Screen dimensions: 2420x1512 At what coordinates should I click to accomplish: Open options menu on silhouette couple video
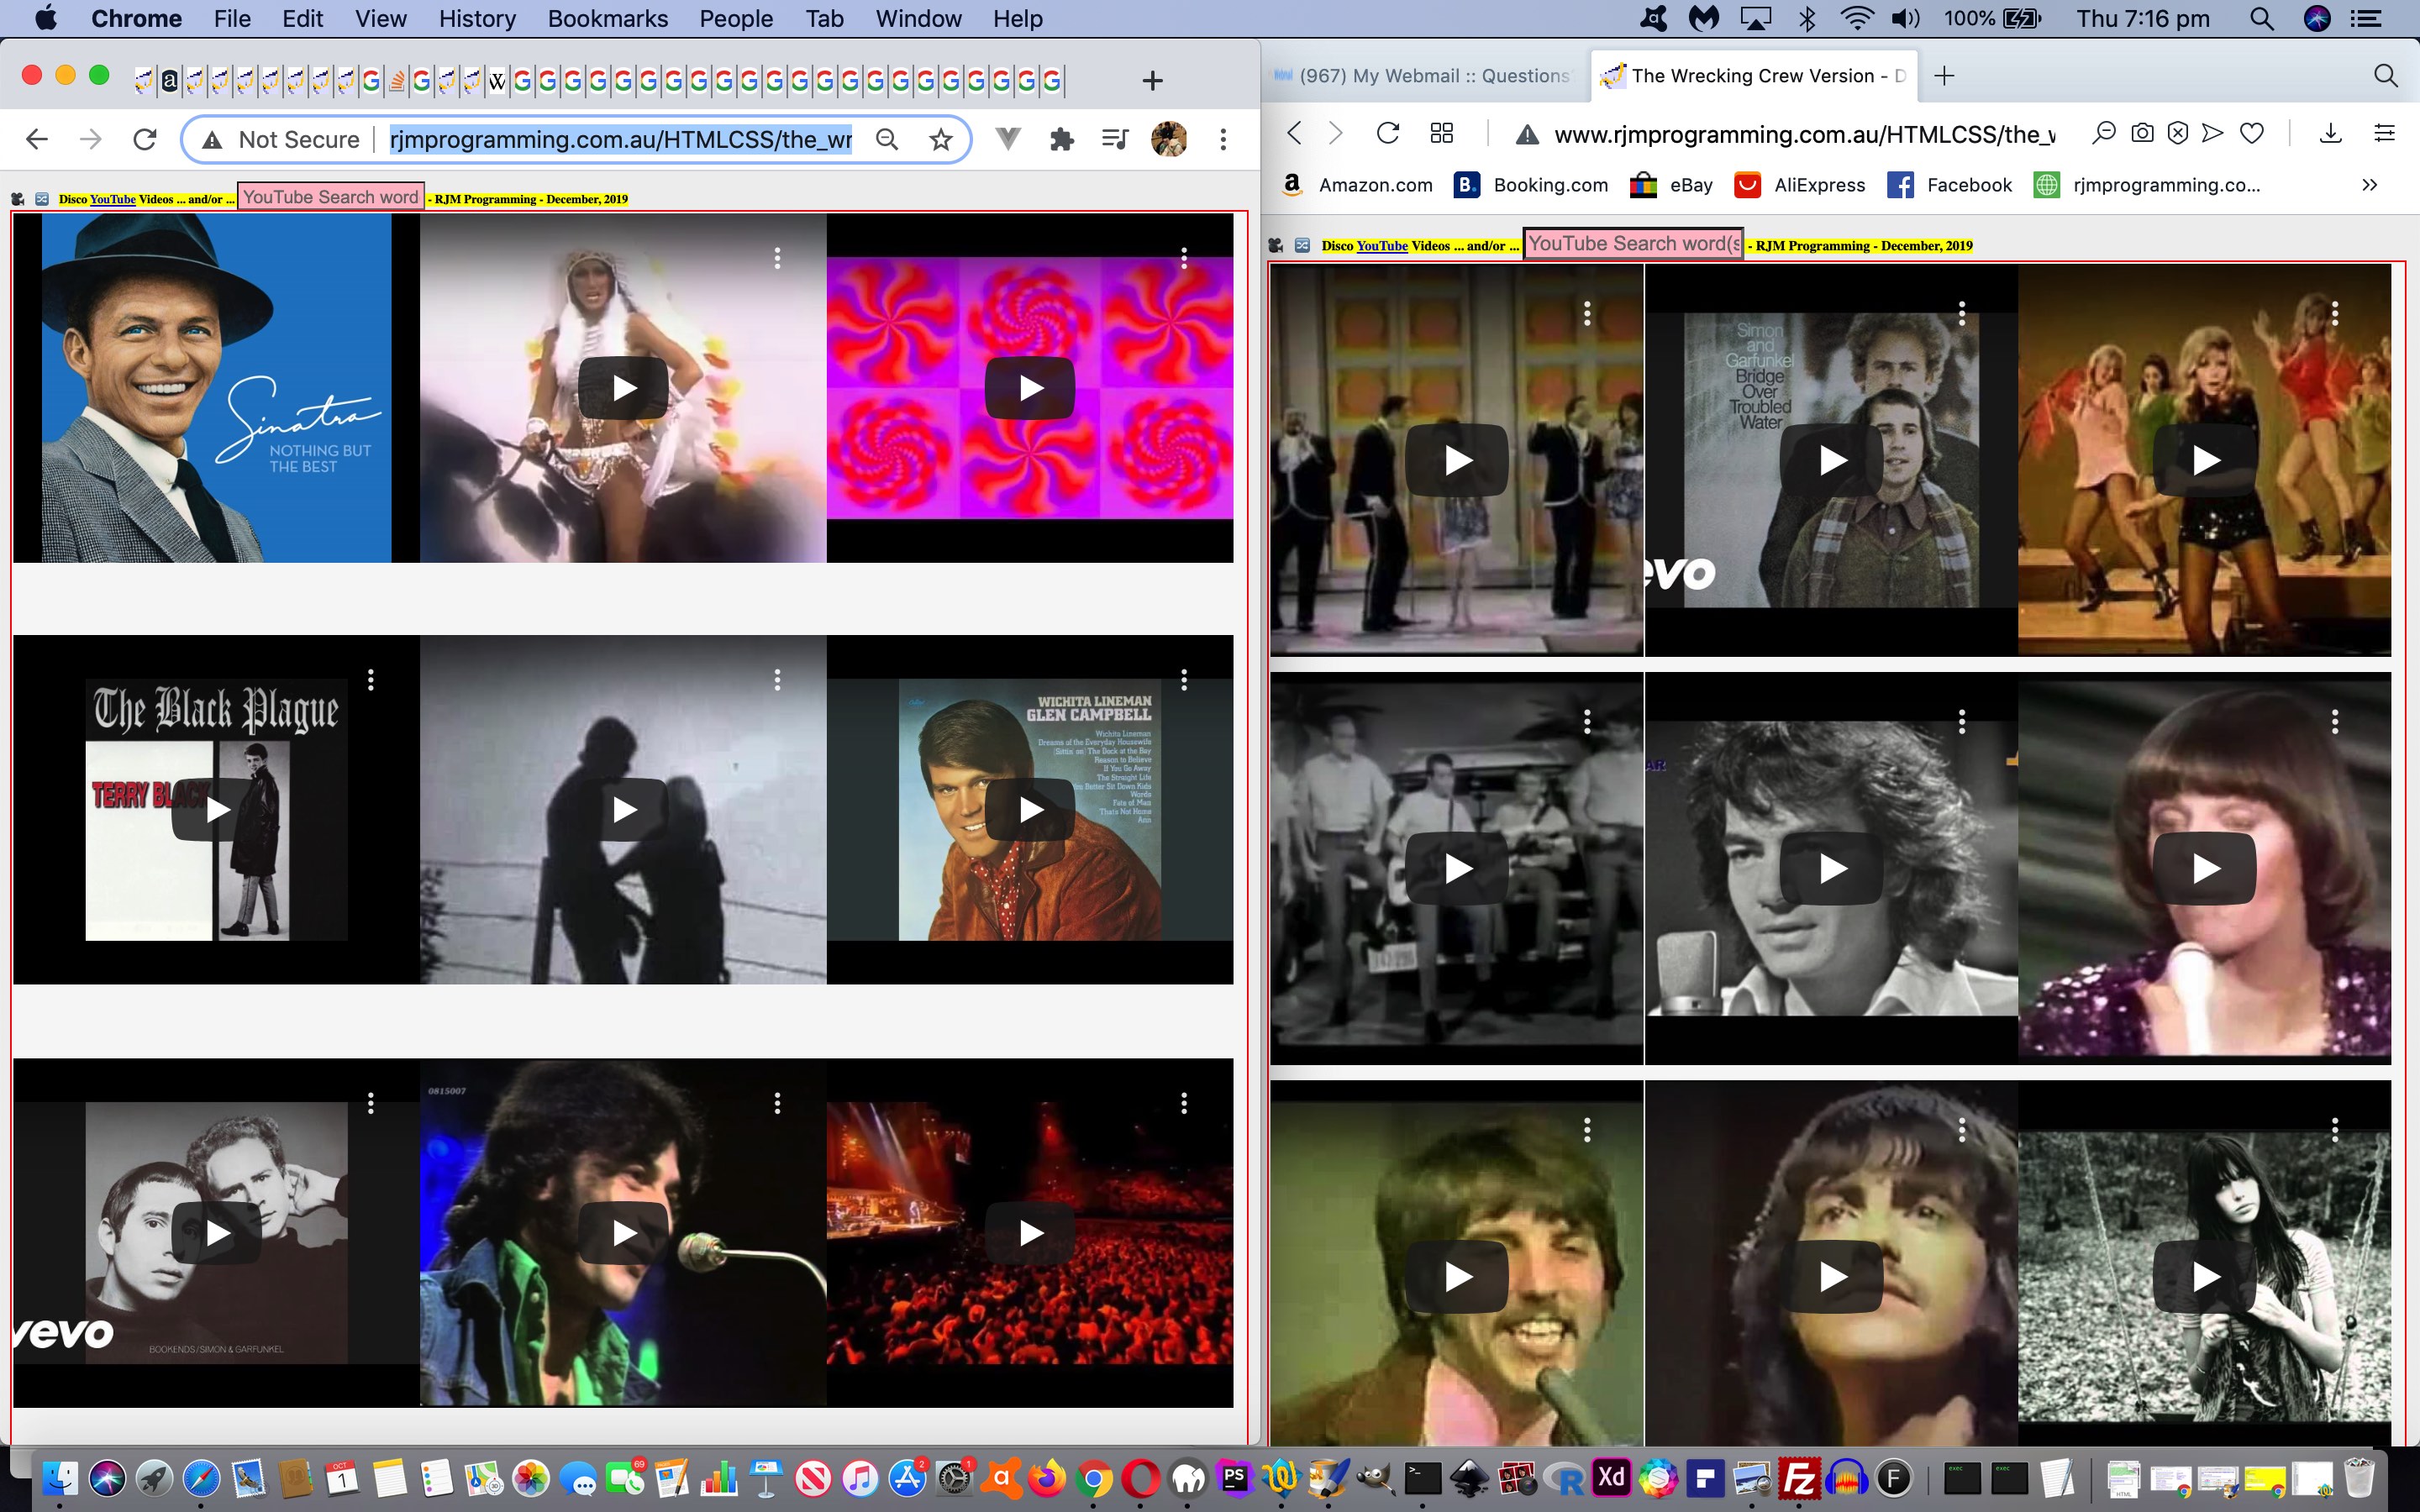pyautogui.click(x=777, y=680)
